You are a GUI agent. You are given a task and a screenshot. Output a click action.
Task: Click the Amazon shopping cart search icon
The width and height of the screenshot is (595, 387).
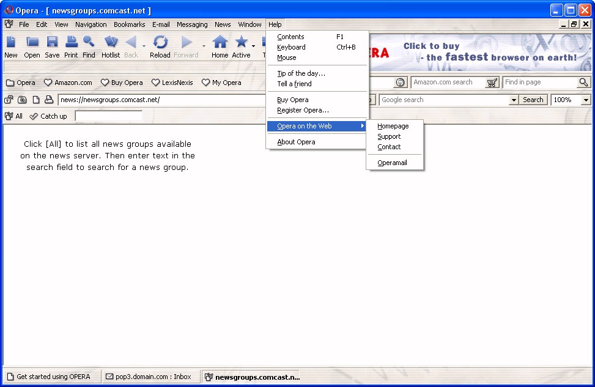click(x=492, y=83)
